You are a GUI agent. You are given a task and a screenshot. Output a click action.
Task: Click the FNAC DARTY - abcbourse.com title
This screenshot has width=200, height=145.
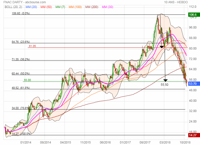point(24,2)
